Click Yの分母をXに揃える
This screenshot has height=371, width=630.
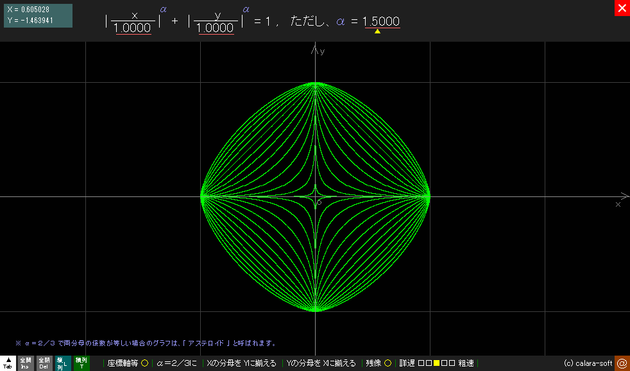click(321, 363)
